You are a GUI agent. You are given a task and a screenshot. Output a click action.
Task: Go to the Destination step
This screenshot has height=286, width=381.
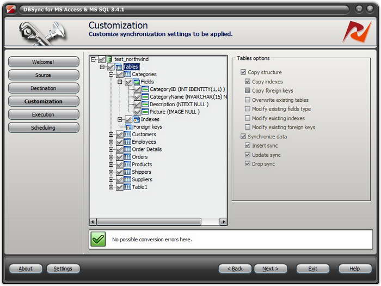point(44,88)
